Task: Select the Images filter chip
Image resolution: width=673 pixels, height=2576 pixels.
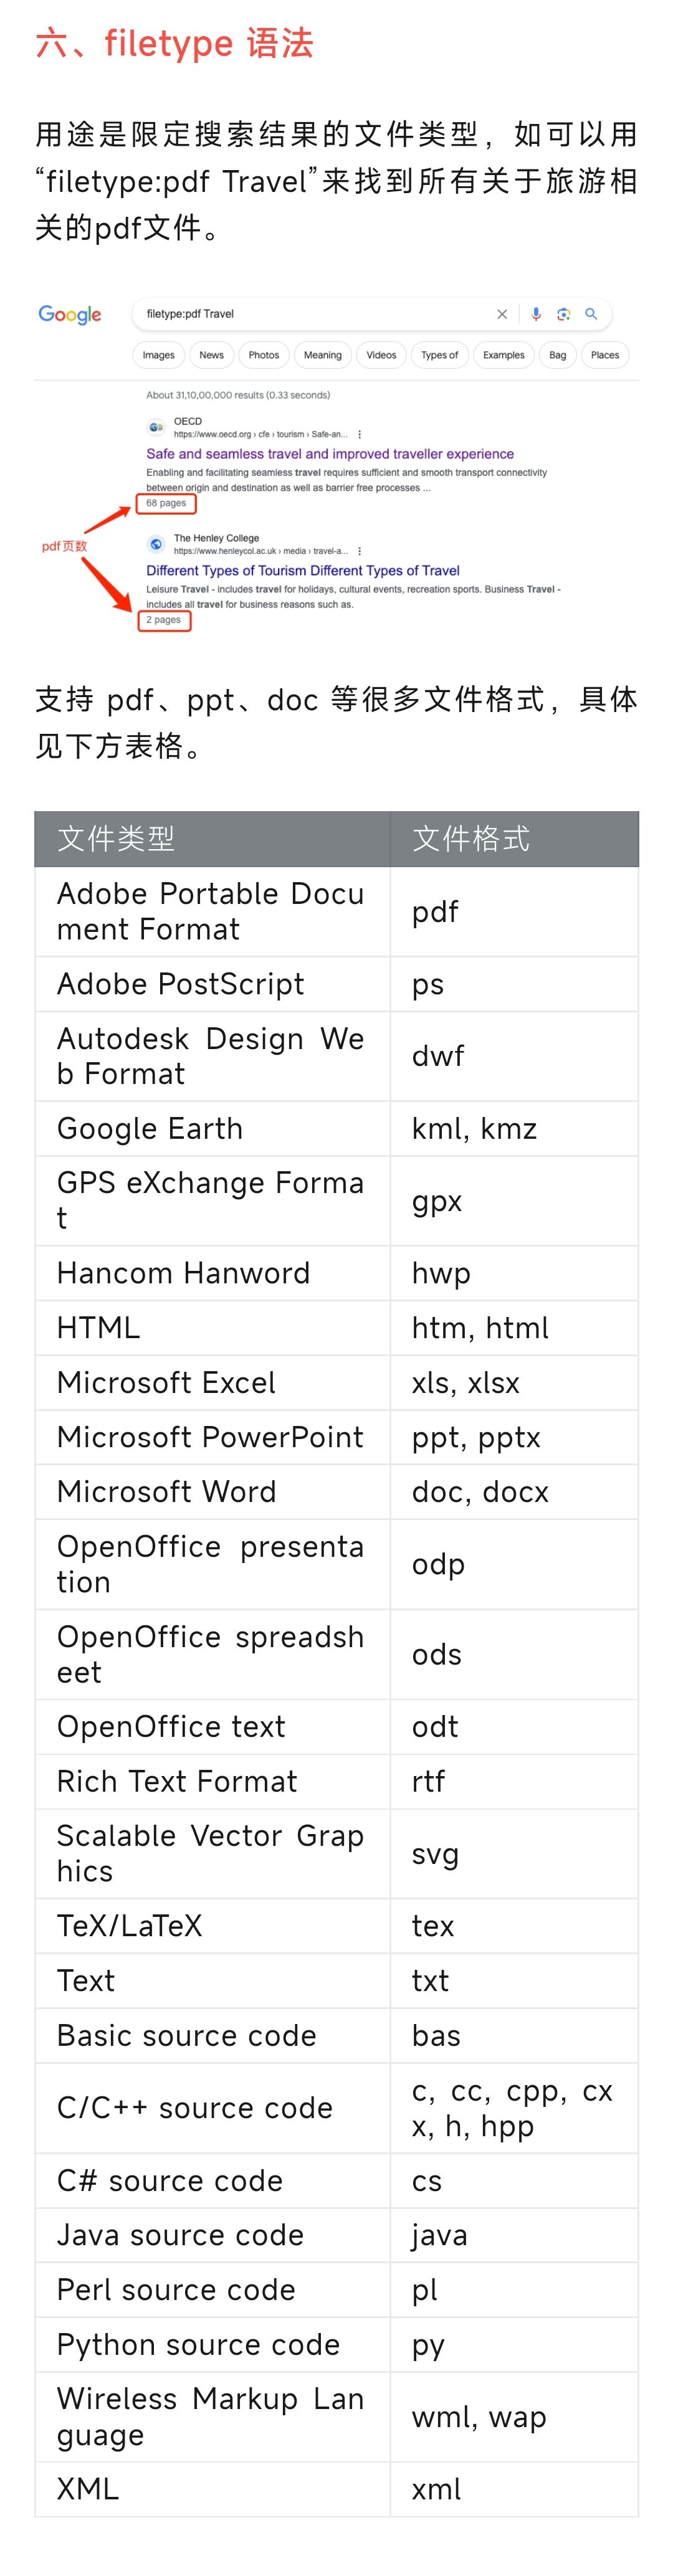Action: point(158,355)
